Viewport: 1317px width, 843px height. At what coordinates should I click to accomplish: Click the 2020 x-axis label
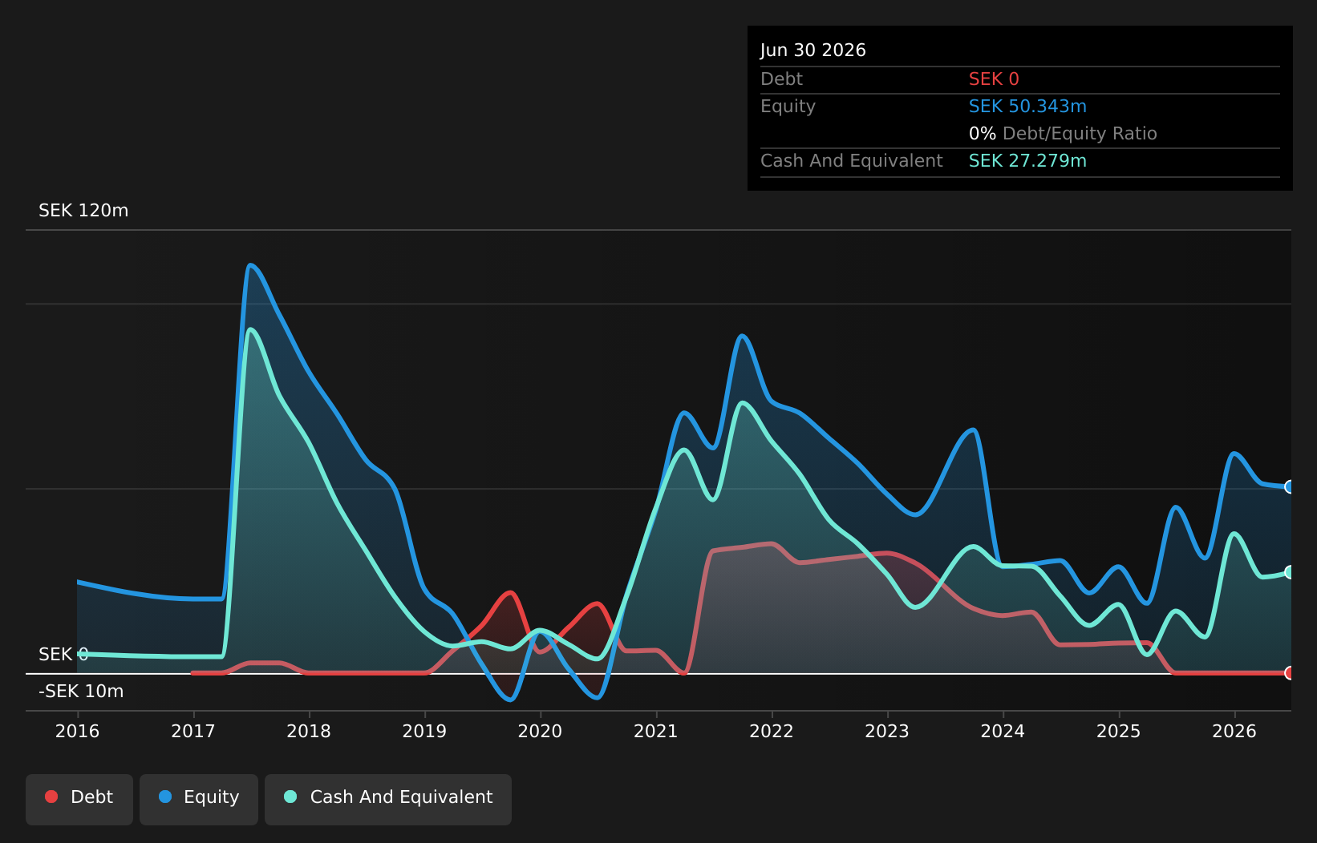[541, 731]
